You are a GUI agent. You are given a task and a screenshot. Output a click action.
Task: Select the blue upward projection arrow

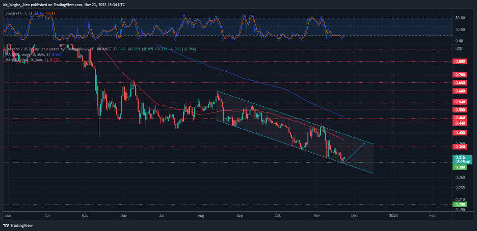click(x=356, y=152)
